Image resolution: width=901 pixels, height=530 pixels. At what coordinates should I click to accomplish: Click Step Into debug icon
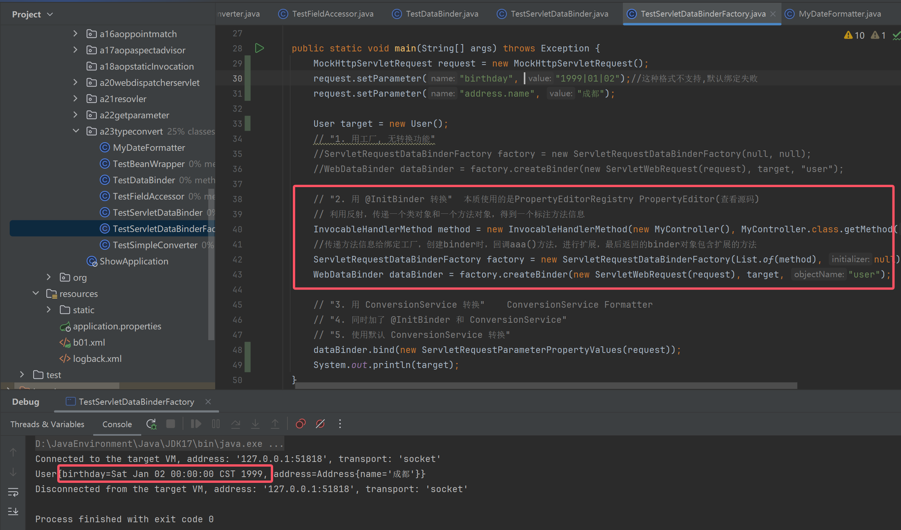[x=255, y=424]
